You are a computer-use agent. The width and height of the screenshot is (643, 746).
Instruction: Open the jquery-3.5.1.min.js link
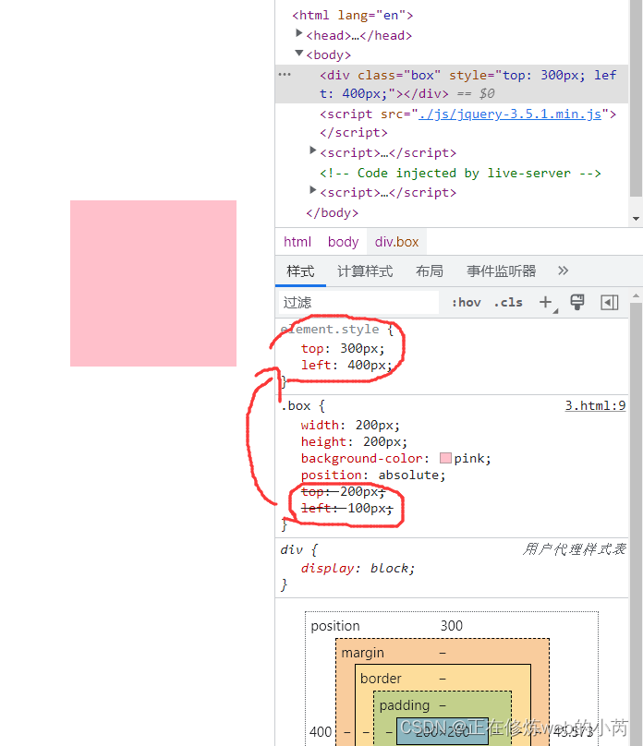click(x=510, y=114)
